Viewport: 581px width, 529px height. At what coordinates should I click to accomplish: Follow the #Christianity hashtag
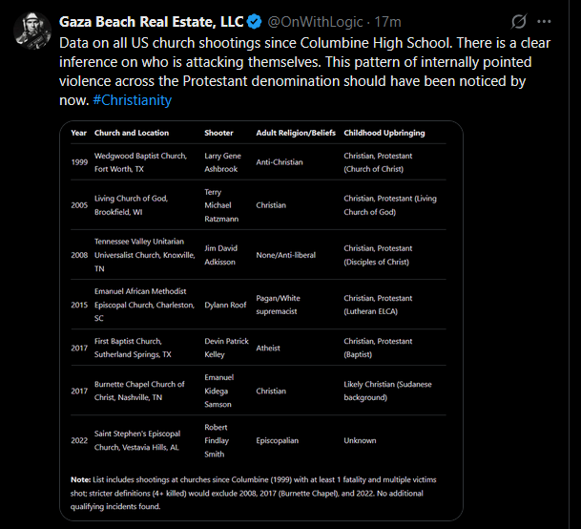pyautogui.click(x=132, y=100)
